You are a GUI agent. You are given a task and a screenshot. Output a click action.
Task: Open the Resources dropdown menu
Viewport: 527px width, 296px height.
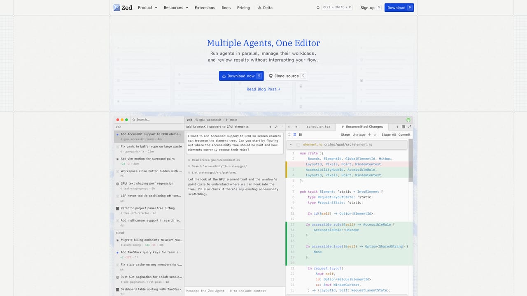tap(176, 7)
